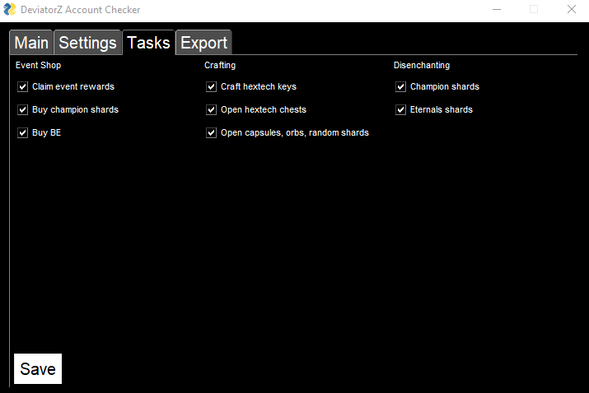Click the Save button
Image resolution: width=589 pixels, height=393 pixels.
[38, 368]
